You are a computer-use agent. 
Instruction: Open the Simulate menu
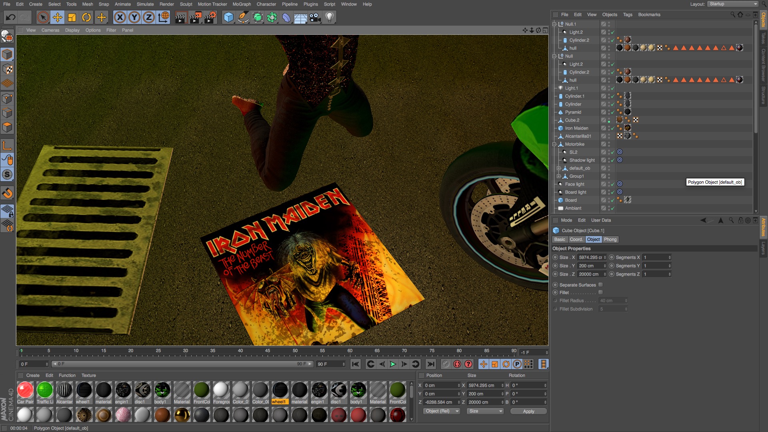click(145, 4)
